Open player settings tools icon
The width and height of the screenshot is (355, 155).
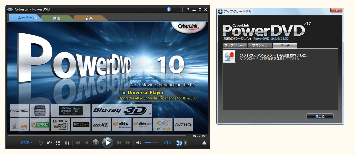tap(67, 143)
